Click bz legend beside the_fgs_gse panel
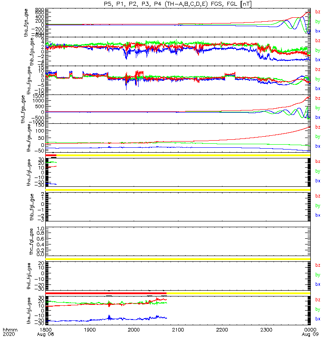This screenshot has width=333, height=355. 318,127
